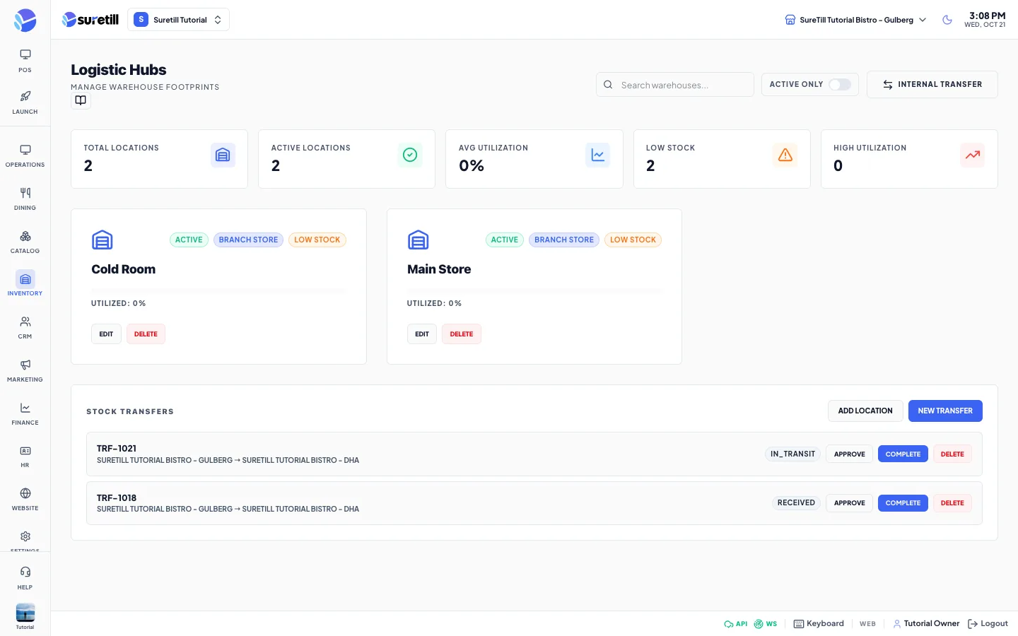Delete the Main Store location

462,334
